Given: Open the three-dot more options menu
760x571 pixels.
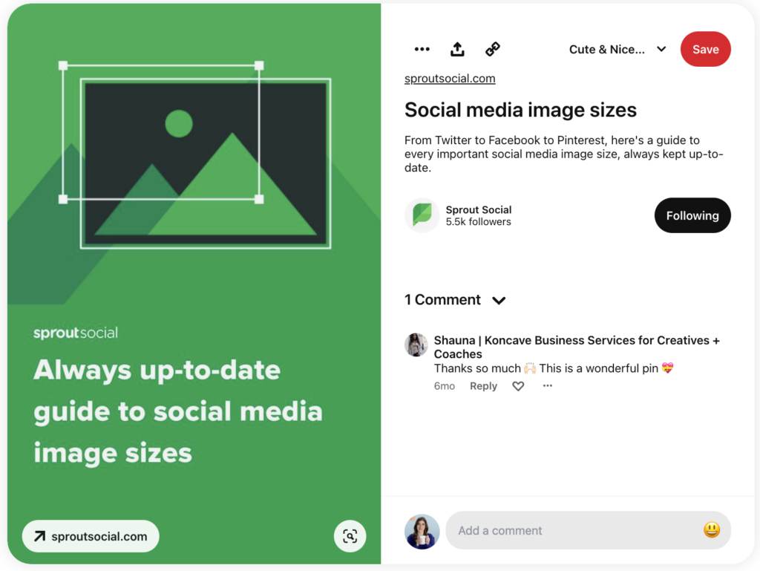Looking at the screenshot, I should (422, 49).
